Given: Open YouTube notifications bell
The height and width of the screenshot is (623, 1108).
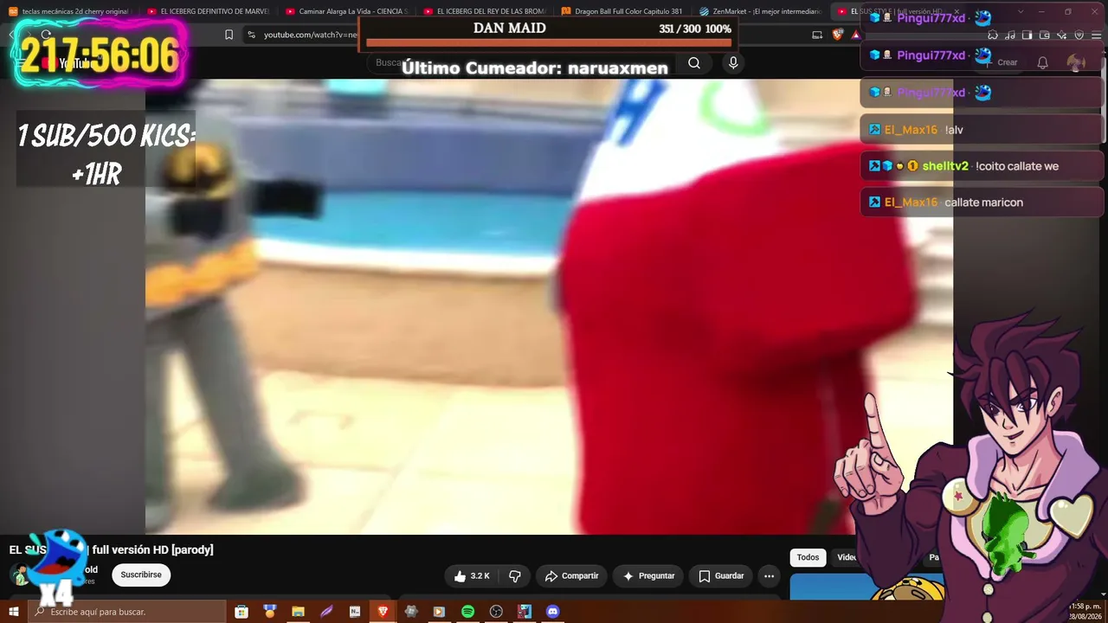Looking at the screenshot, I should [x=1043, y=62].
